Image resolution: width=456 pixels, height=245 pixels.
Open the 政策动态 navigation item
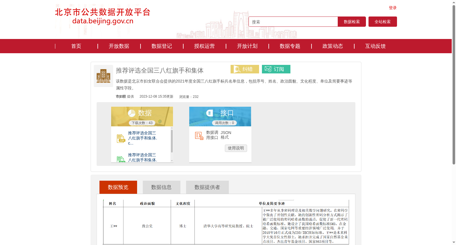coord(333,46)
